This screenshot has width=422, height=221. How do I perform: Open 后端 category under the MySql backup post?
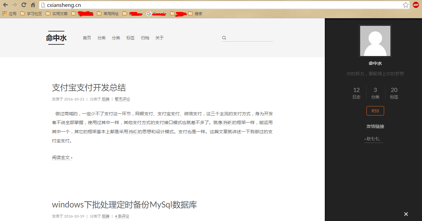click(x=105, y=216)
